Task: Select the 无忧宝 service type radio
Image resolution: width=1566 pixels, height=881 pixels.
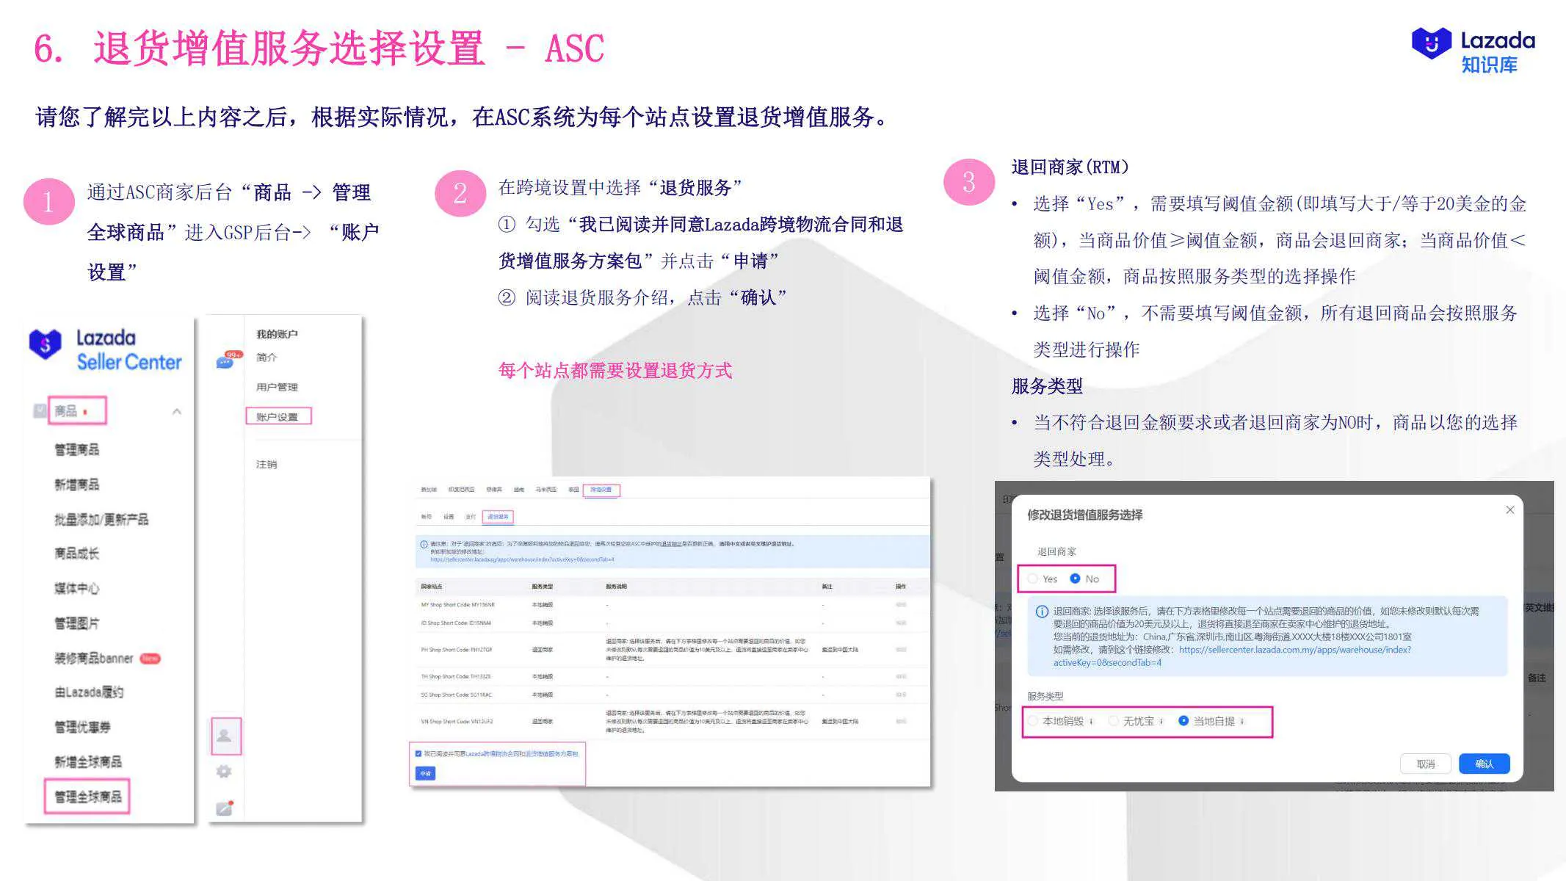Action: [1114, 721]
